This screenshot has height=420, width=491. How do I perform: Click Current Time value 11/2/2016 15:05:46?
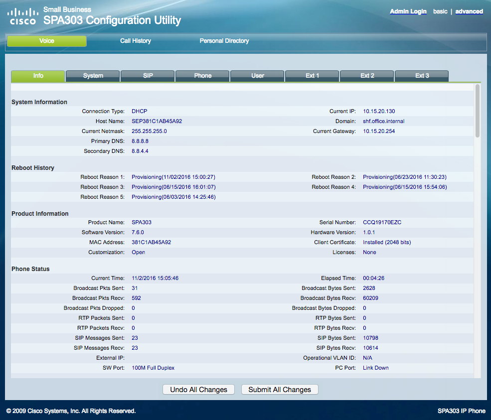coord(155,279)
